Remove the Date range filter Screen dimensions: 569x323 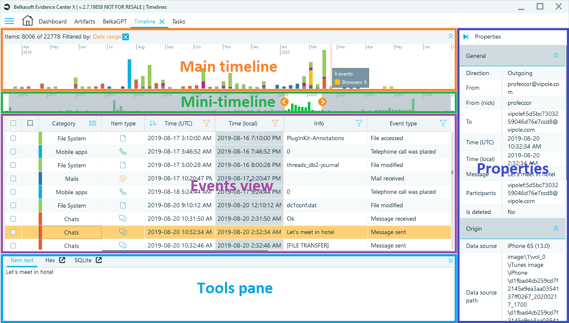(126, 37)
